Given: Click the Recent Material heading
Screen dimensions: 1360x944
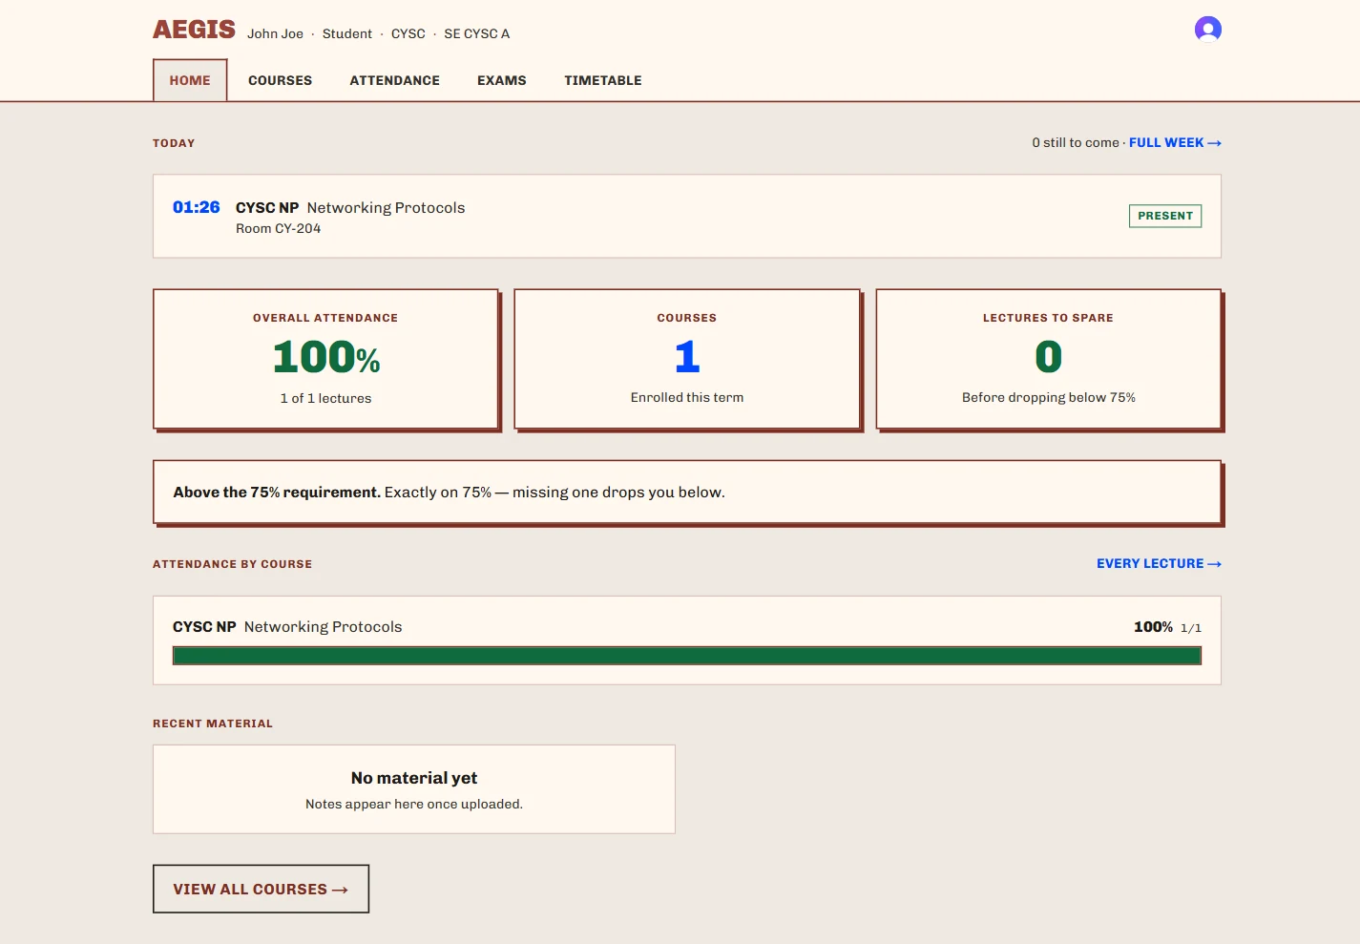Looking at the screenshot, I should click(213, 724).
